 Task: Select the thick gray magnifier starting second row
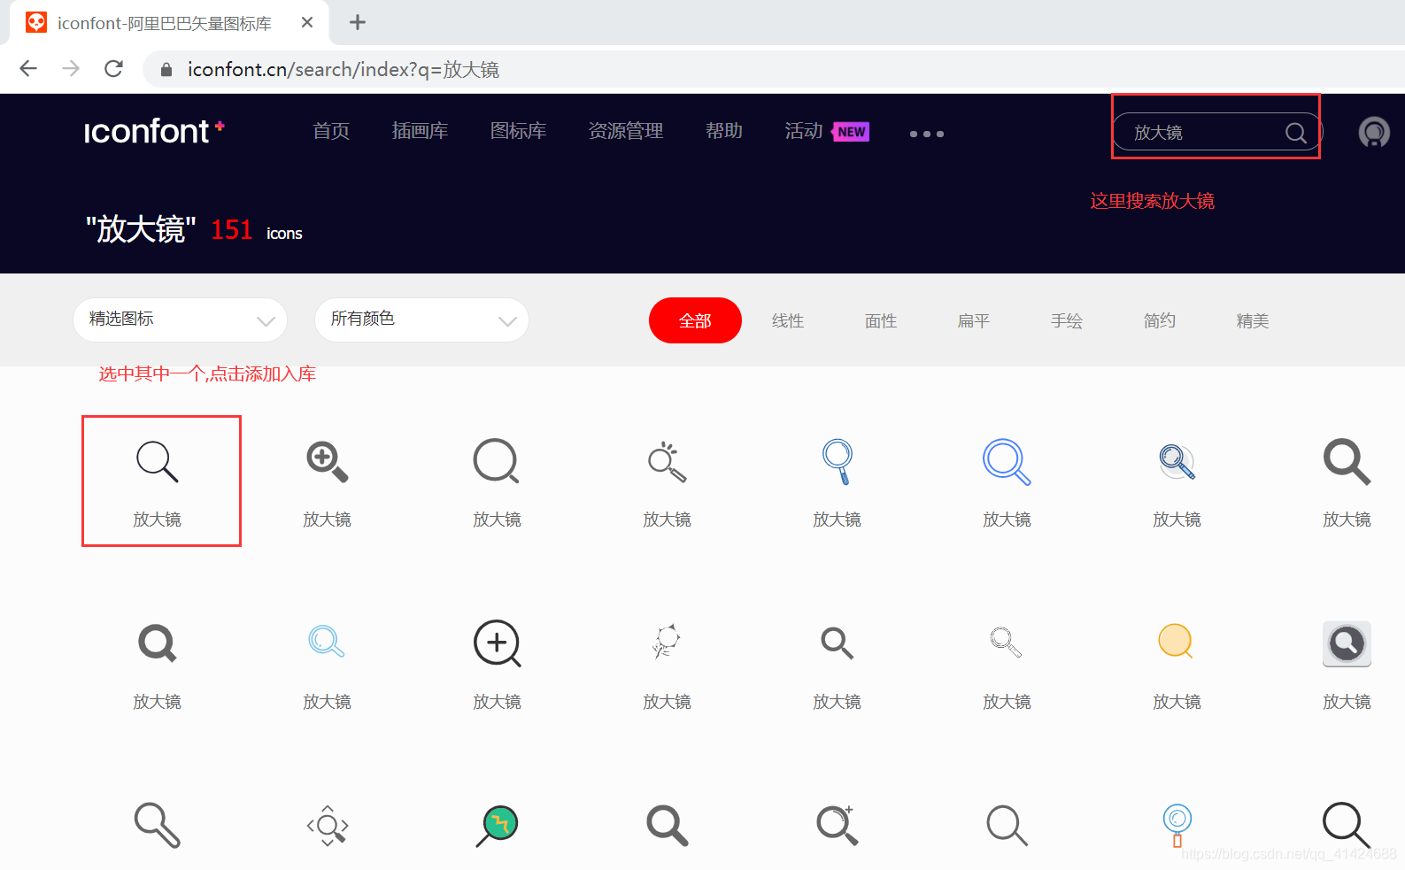point(158,643)
